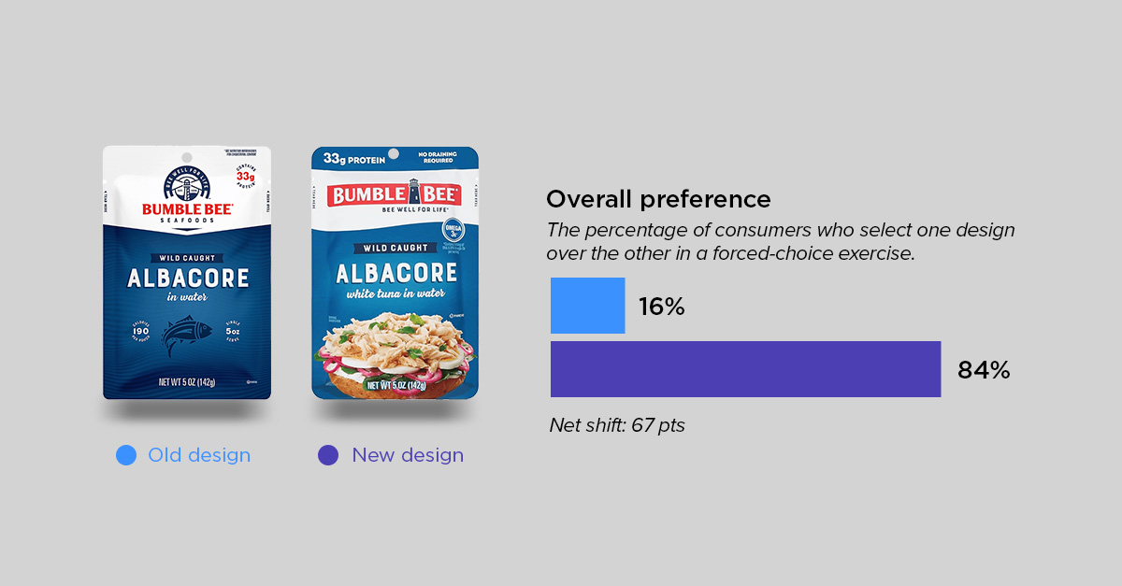
Task: Click the forced-choice exercise description text
Action: click(781, 241)
